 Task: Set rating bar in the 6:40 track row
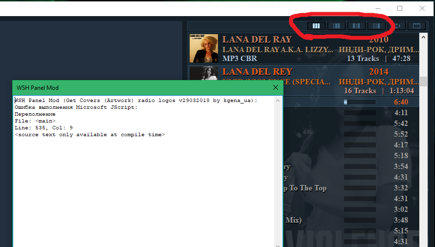click(360, 102)
